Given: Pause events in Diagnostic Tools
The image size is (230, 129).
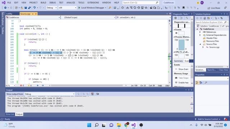Looking at the screenshot, I should click(176, 33).
